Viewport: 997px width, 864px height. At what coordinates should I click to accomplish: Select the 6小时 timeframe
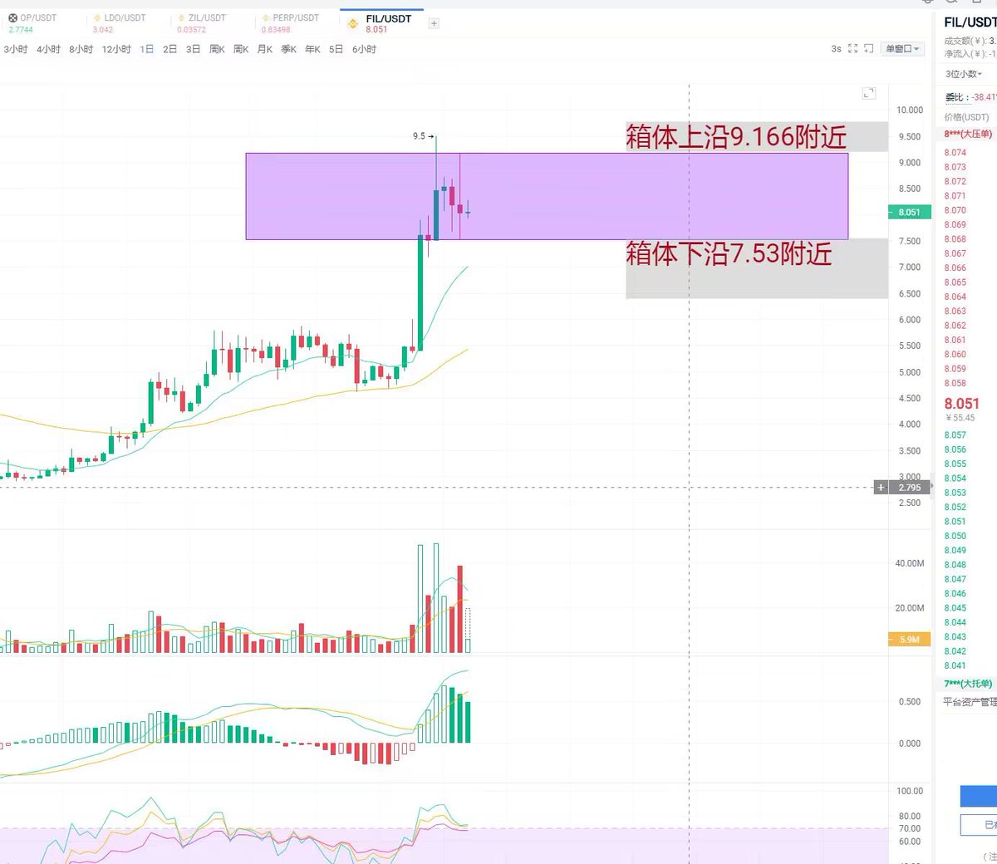(364, 49)
